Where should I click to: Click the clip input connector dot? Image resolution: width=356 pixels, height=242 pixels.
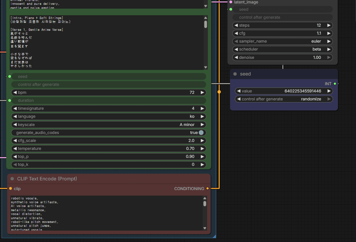[x=10, y=189]
